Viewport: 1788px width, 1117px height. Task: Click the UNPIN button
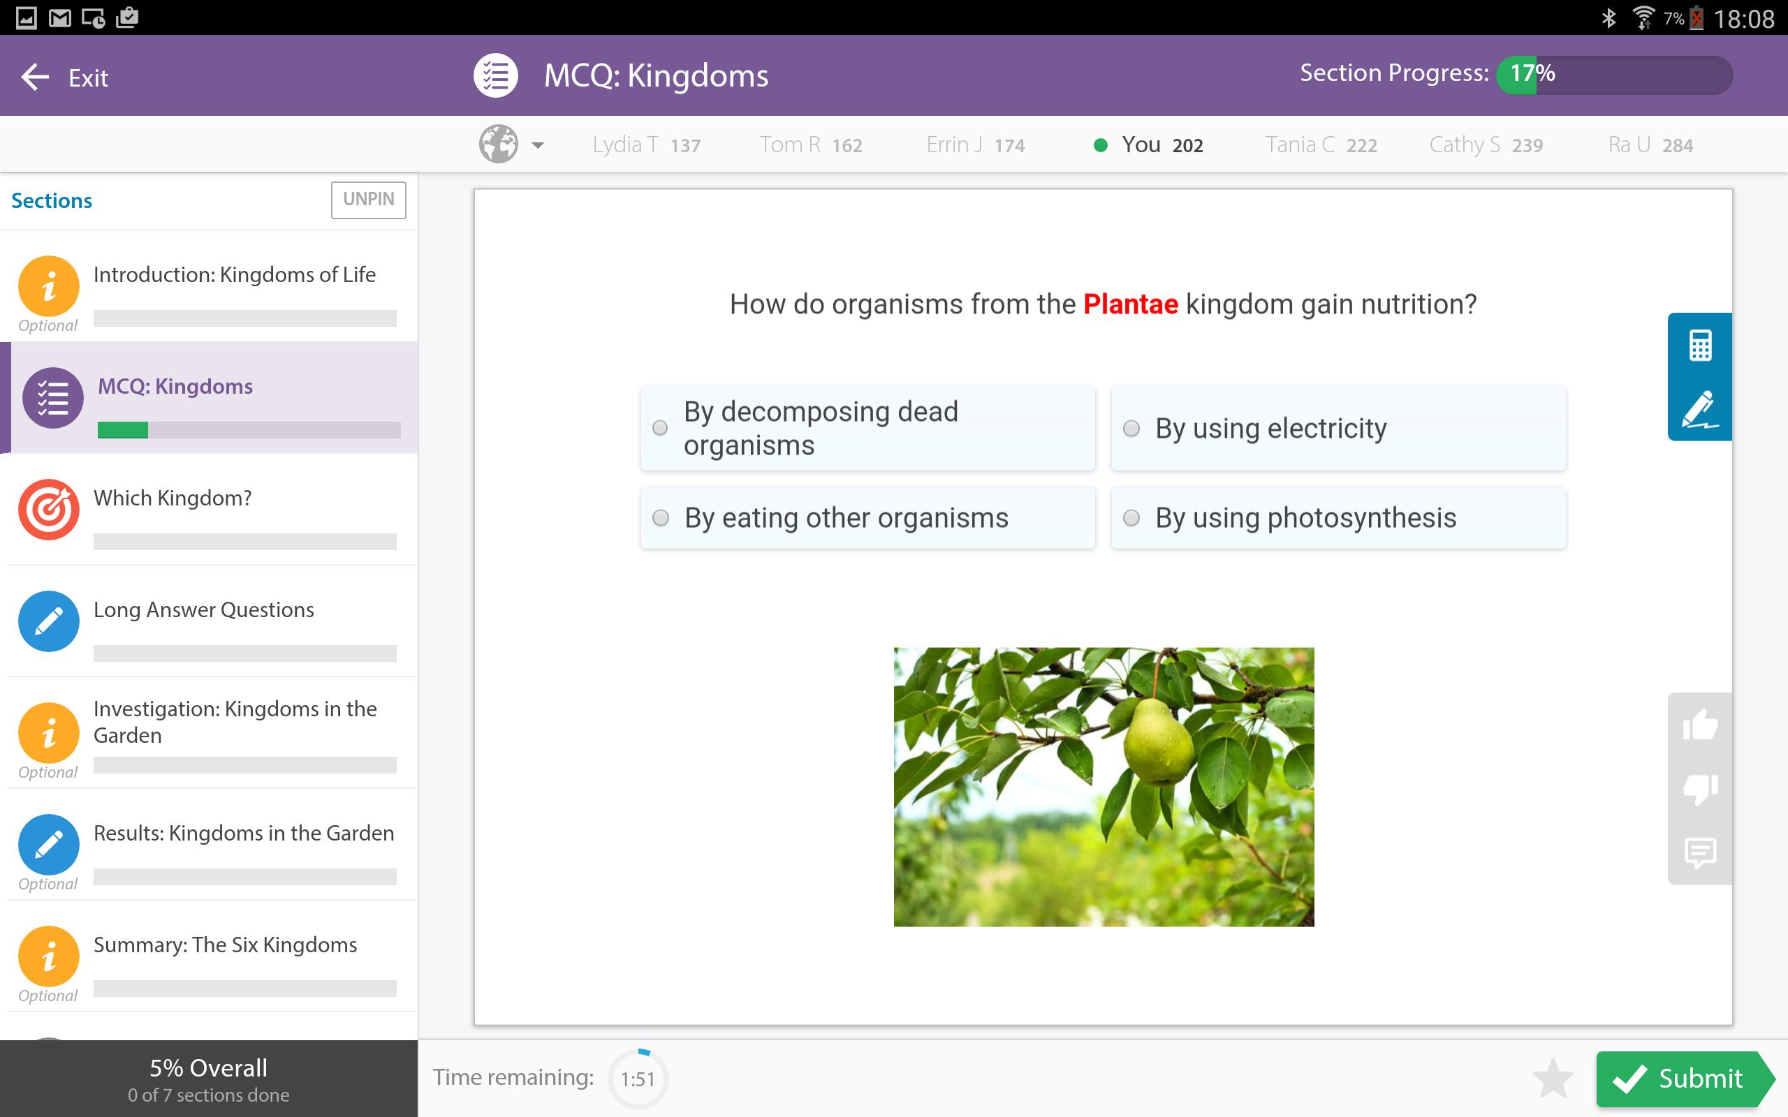(x=369, y=200)
